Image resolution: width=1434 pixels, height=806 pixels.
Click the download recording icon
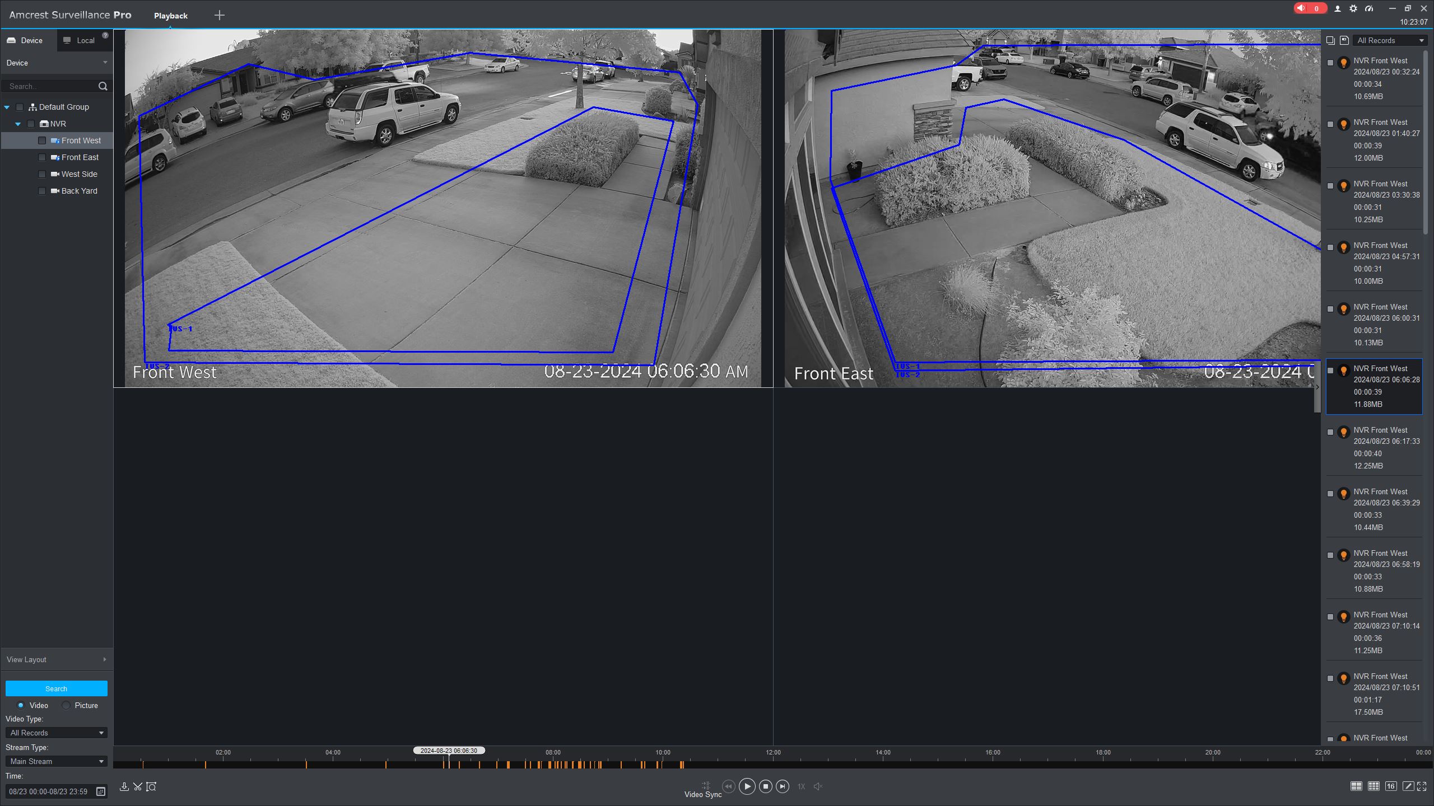124,786
